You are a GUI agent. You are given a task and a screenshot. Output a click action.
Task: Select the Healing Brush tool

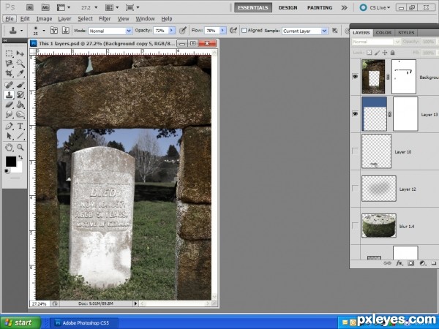(x=9, y=85)
